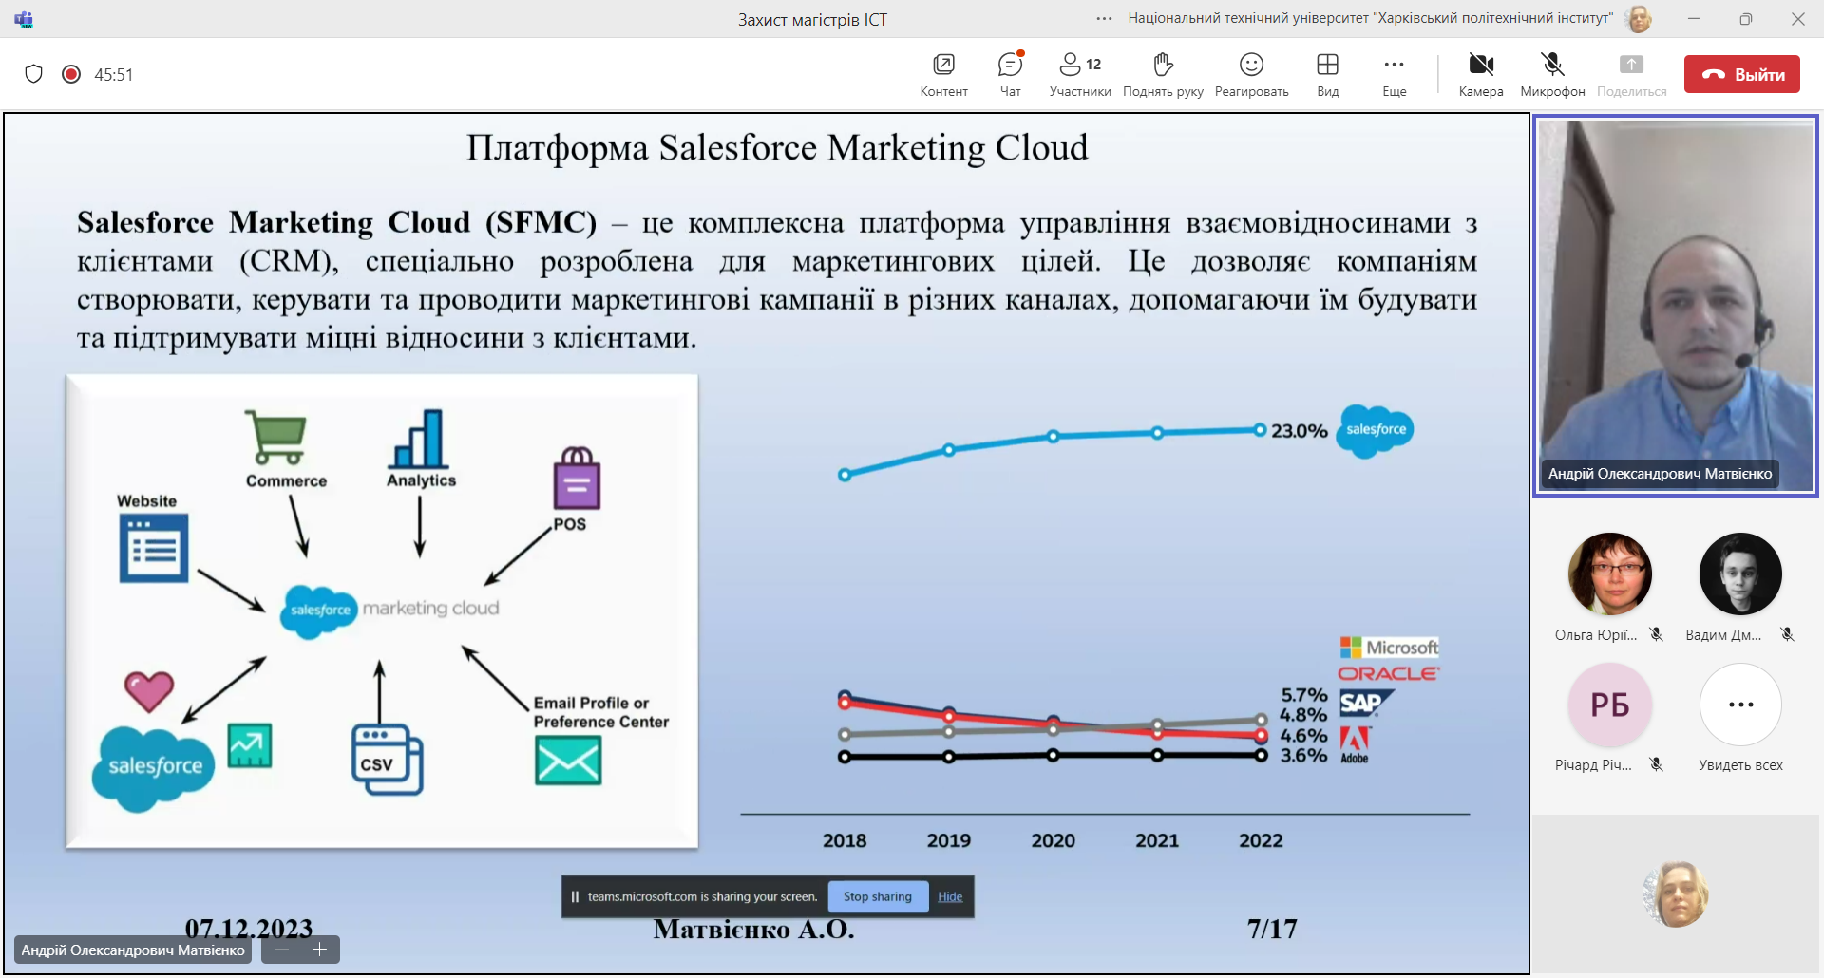Click the shield security icon
This screenshot has height=978, width=1824.
pos(34,74)
